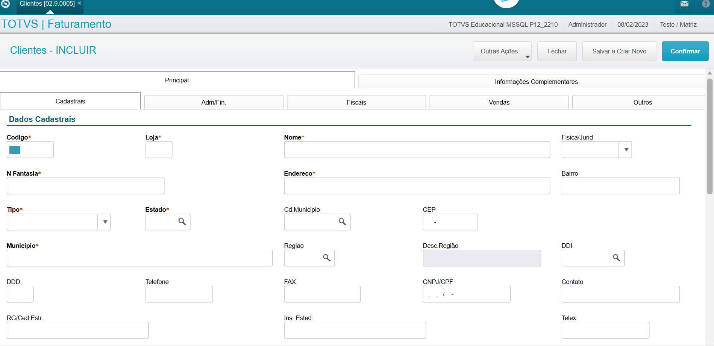This screenshot has height=346, width=714.
Task: Focus the Endereco input field
Action: pyautogui.click(x=417, y=186)
